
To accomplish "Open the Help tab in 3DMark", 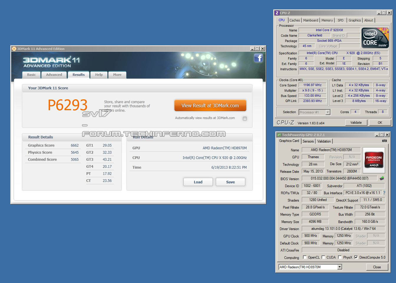I will 99,75.
